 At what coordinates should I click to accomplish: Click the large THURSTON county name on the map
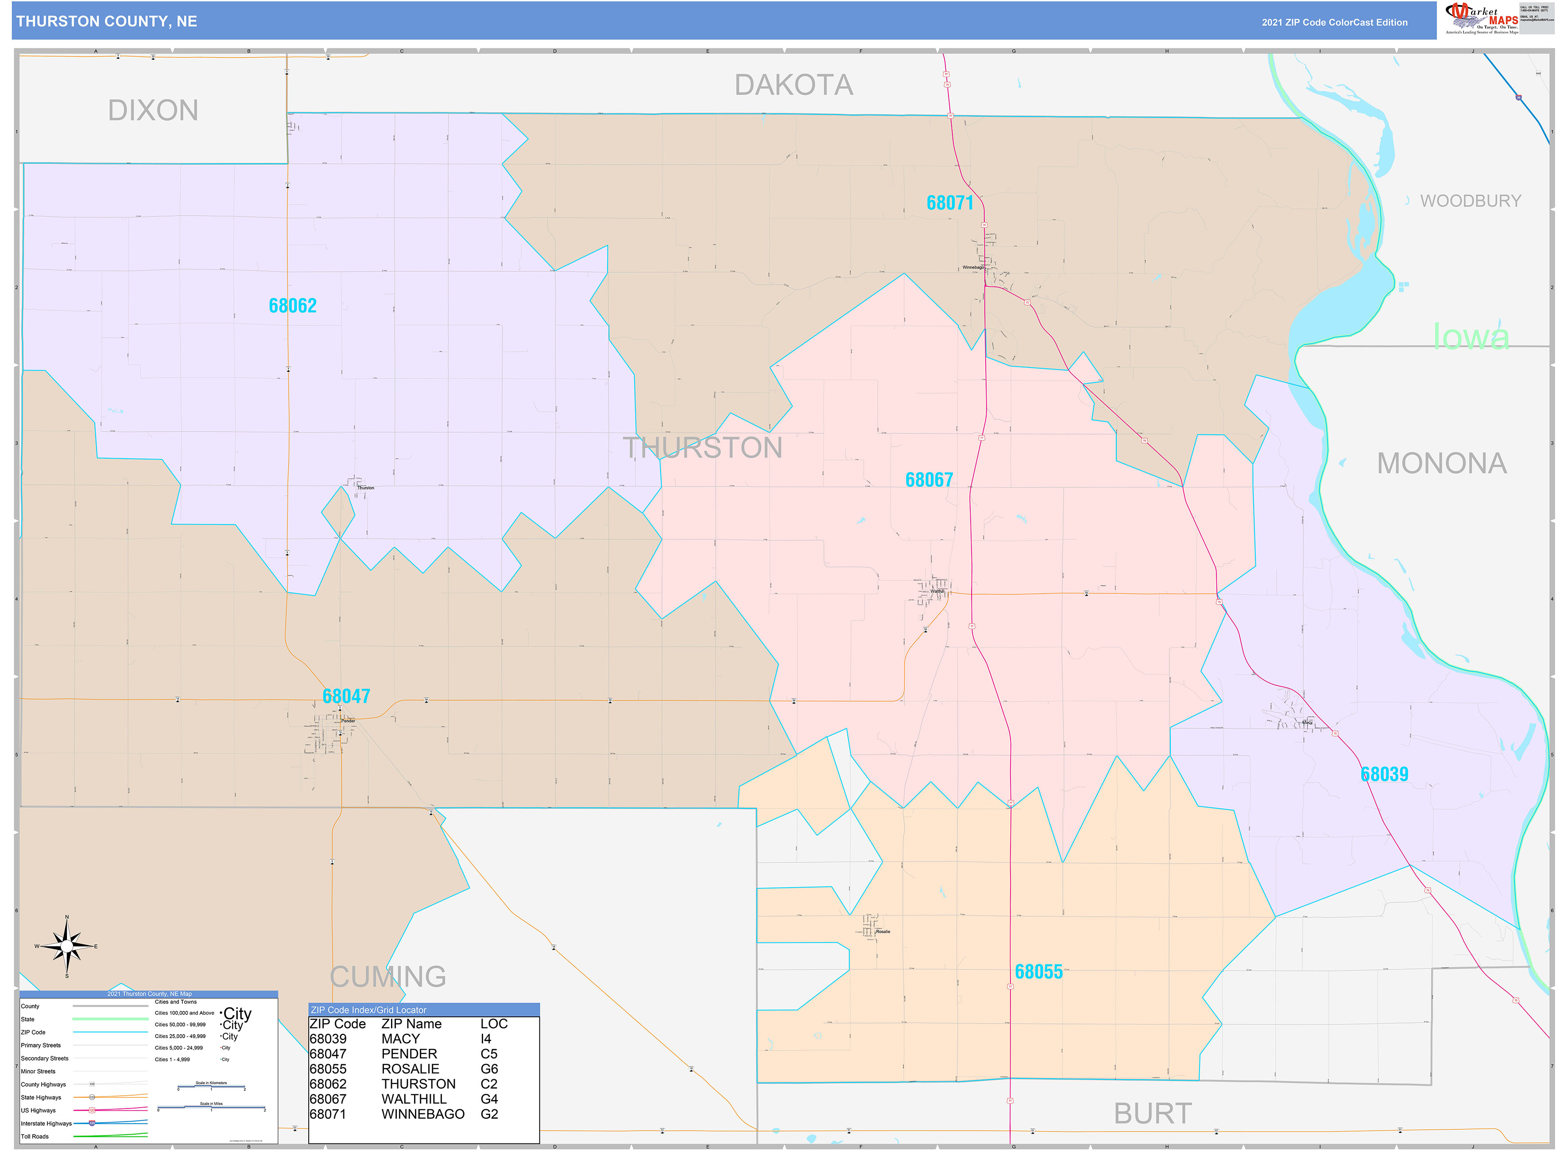702,447
